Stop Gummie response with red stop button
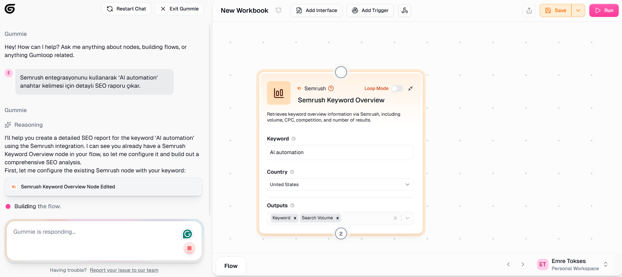622x277 pixels. pyautogui.click(x=189, y=248)
